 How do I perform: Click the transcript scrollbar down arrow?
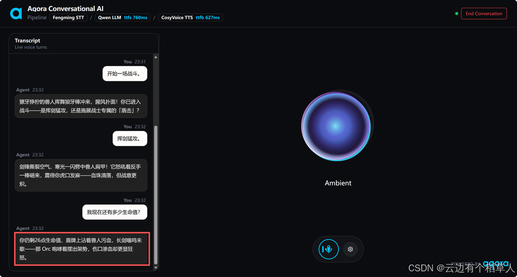coord(156,268)
